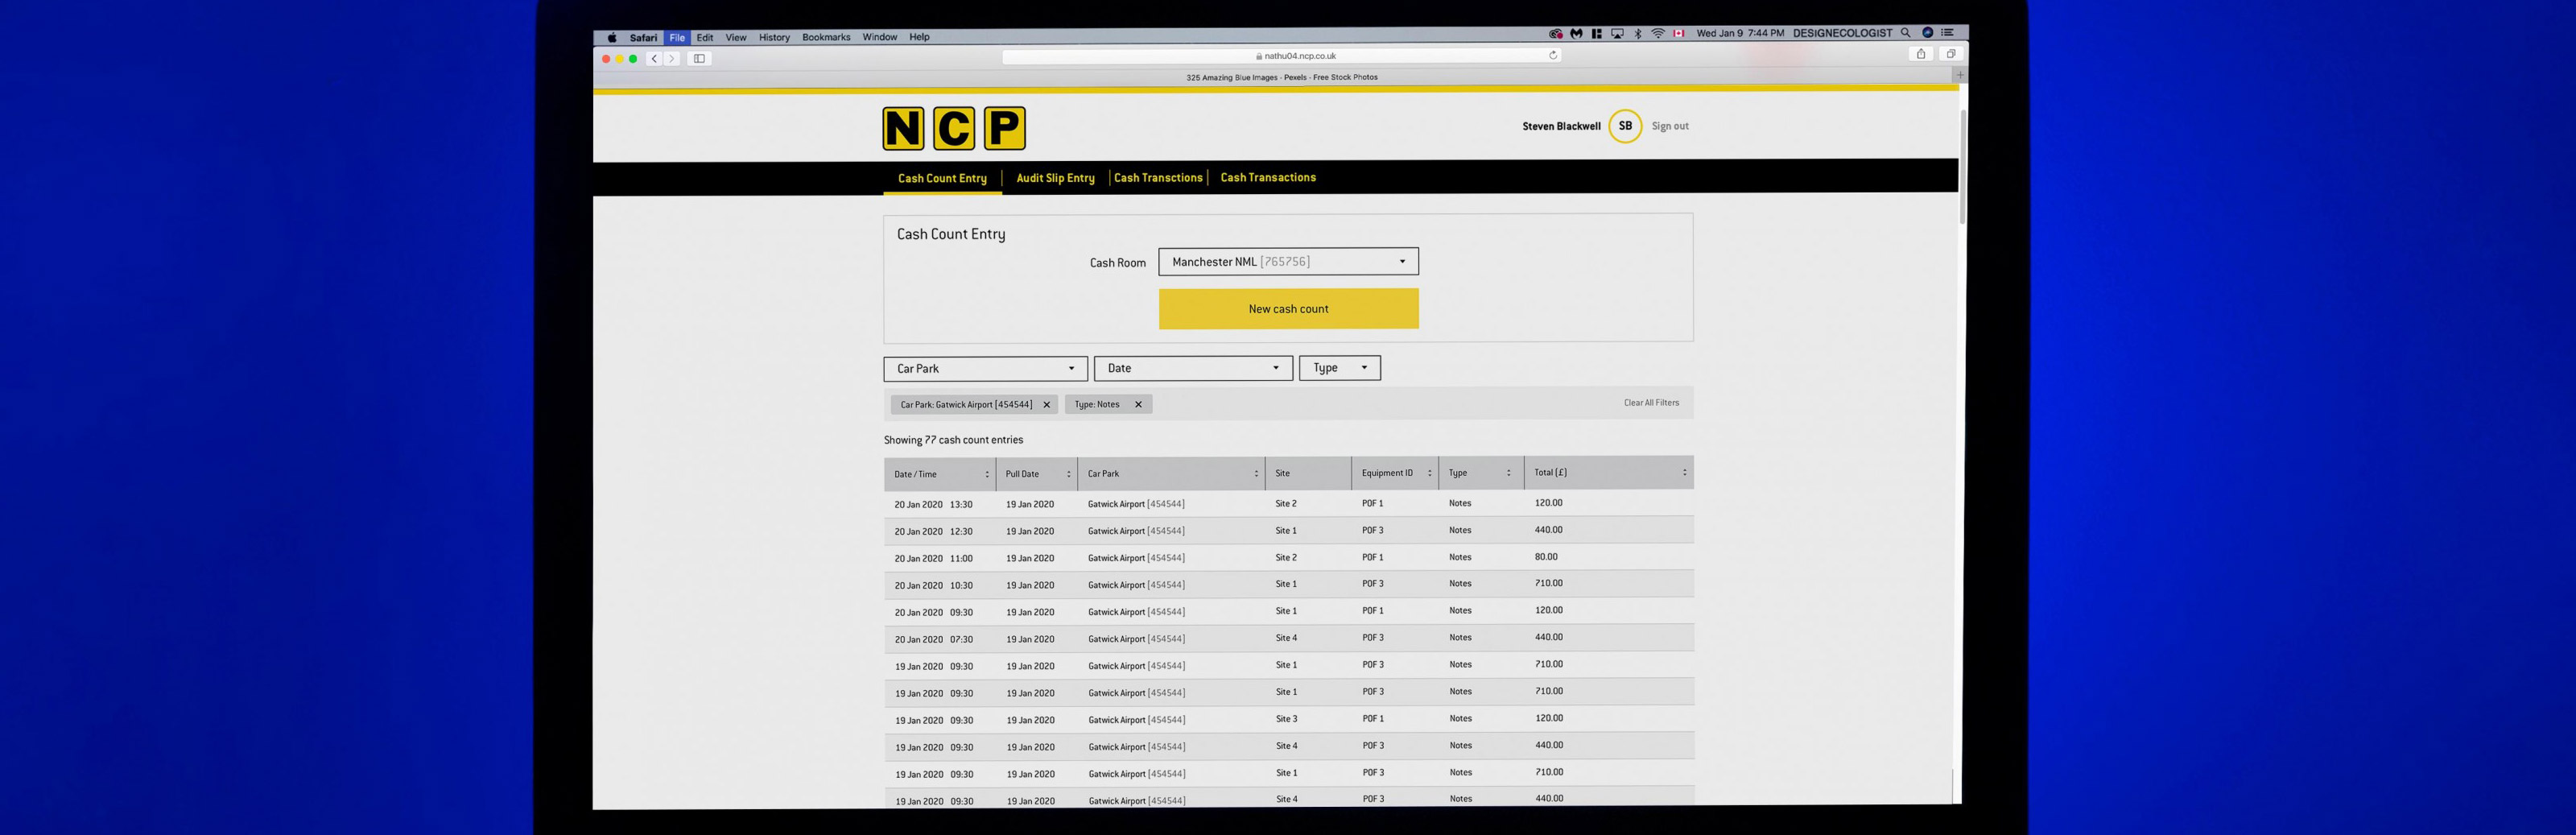Click the Canadian flag input source icon
This screenshot has height=835, width=2576.
tap(1679, 34)
